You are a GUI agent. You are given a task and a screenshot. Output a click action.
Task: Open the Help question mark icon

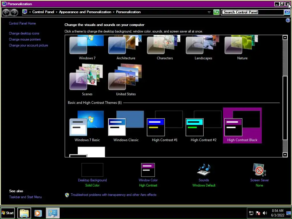tap(288, 20)
